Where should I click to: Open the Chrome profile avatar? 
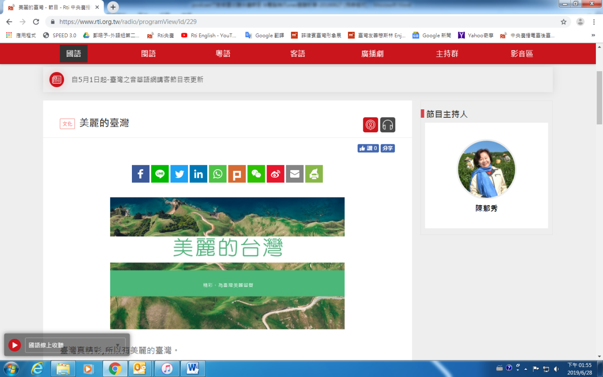coord(580,22)
